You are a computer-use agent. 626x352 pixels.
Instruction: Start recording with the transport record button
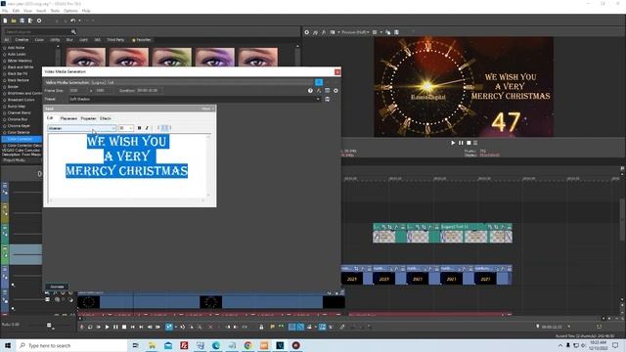click(81, 327)
